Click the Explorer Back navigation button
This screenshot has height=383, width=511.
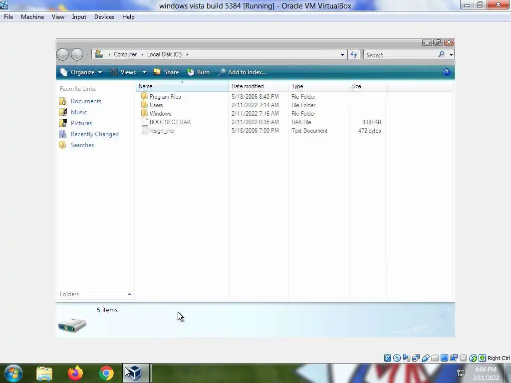pyautogui.click(x=62, y=54)
